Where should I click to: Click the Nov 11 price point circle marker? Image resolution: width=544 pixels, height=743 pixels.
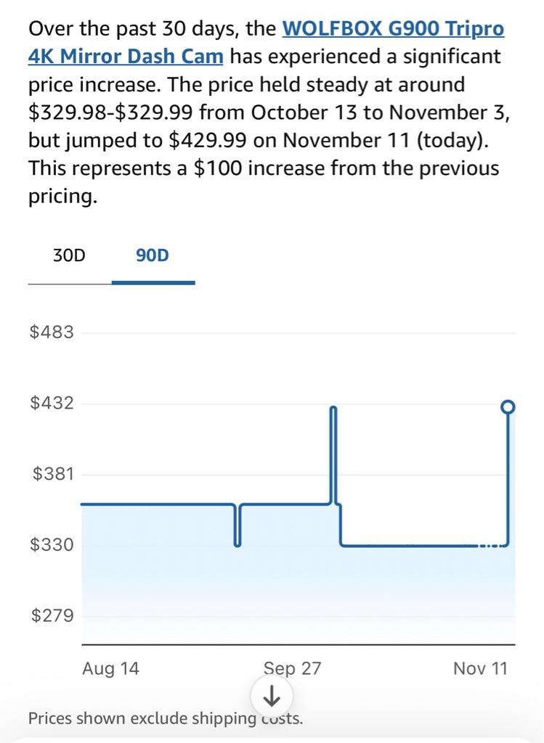508,407
